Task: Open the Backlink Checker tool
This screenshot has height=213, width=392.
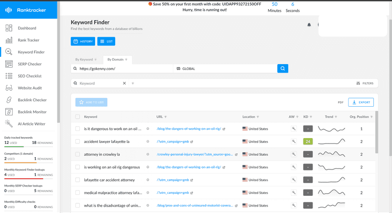Action: pyautogui.click(x=32, y=100)
